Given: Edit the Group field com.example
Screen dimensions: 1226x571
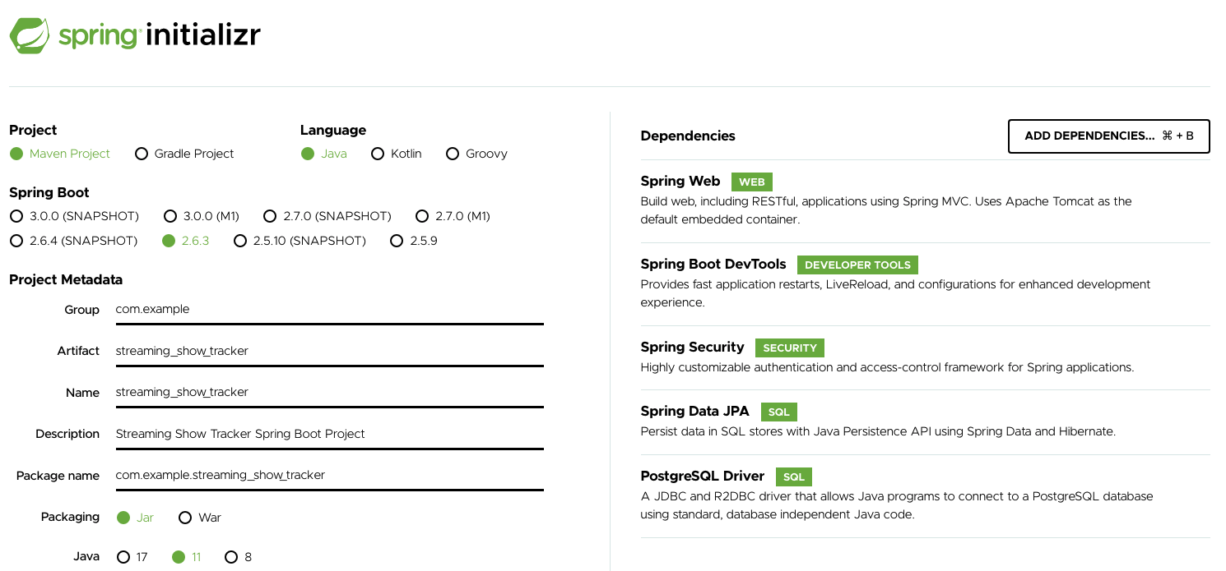Looking at the screenshot, I should [x=329, y=310].
